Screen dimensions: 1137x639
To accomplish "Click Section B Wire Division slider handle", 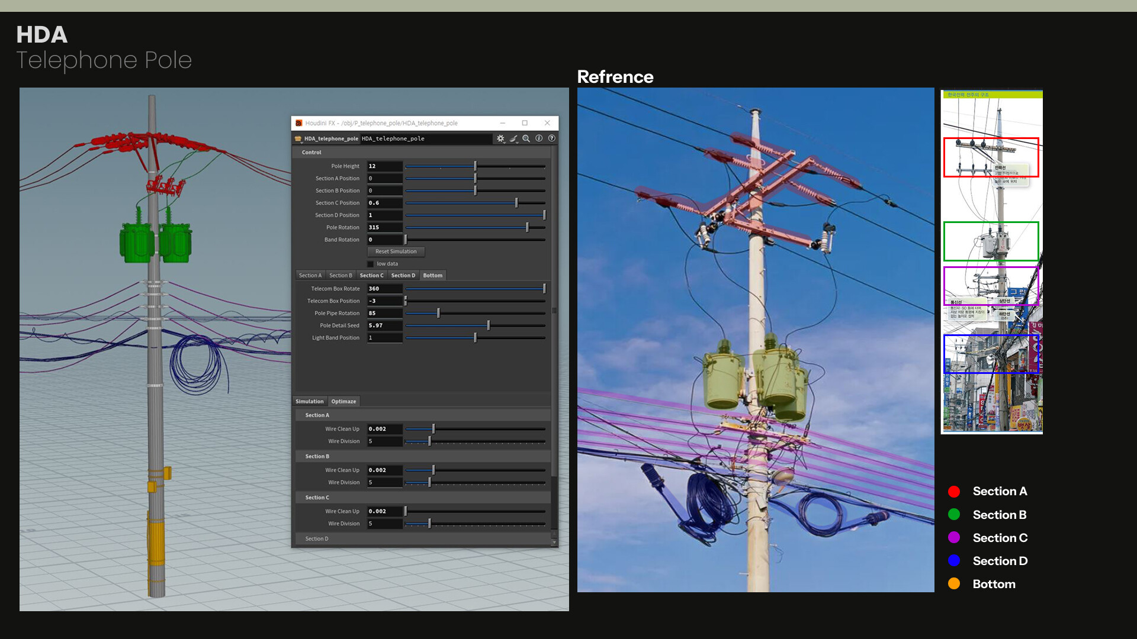I will point(430,483).
